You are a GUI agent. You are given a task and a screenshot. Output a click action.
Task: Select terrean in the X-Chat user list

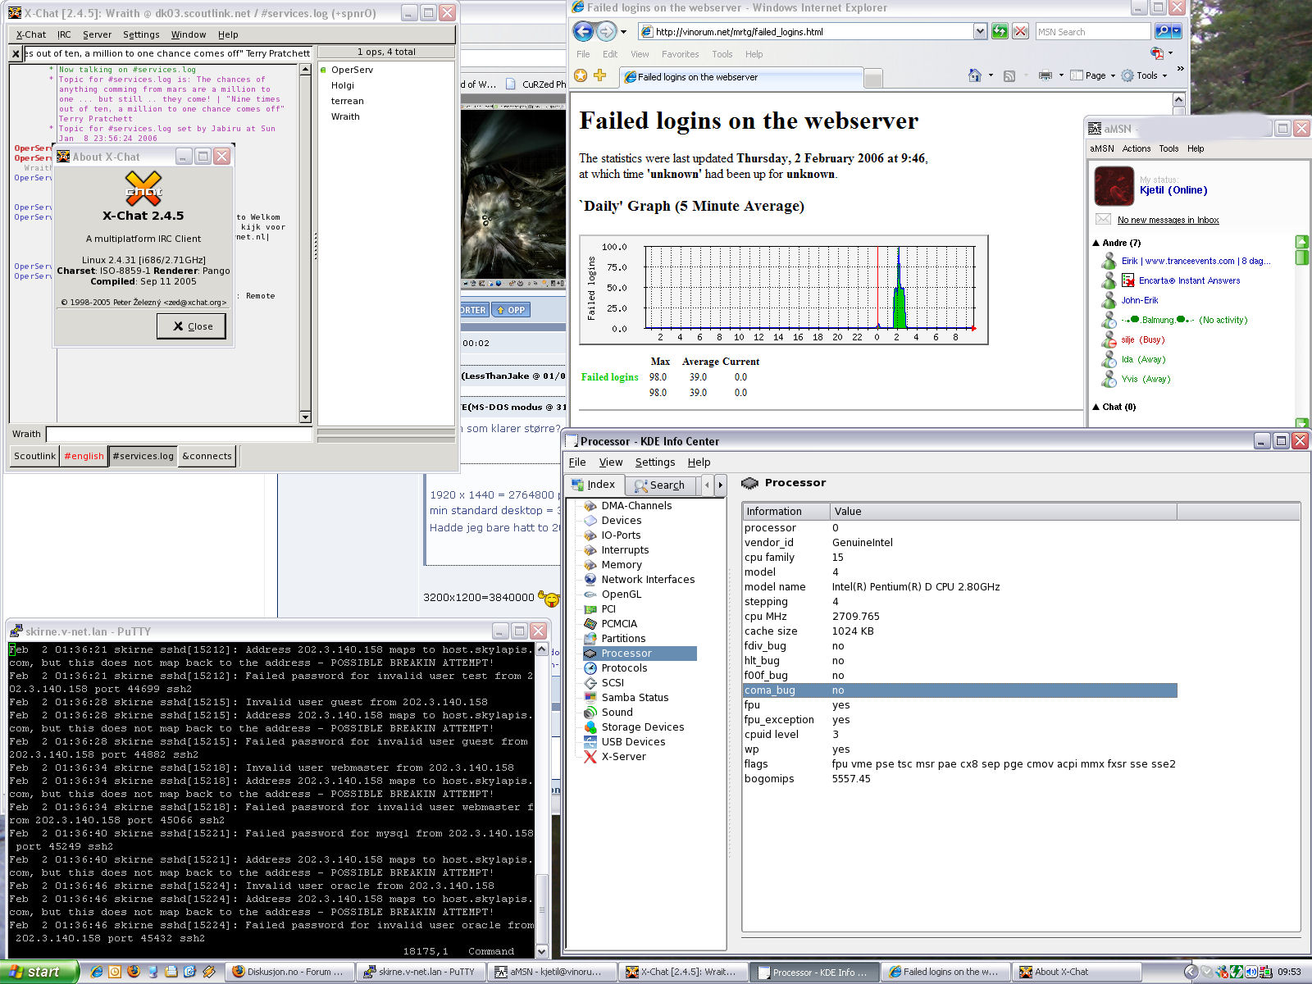point(347,101)
